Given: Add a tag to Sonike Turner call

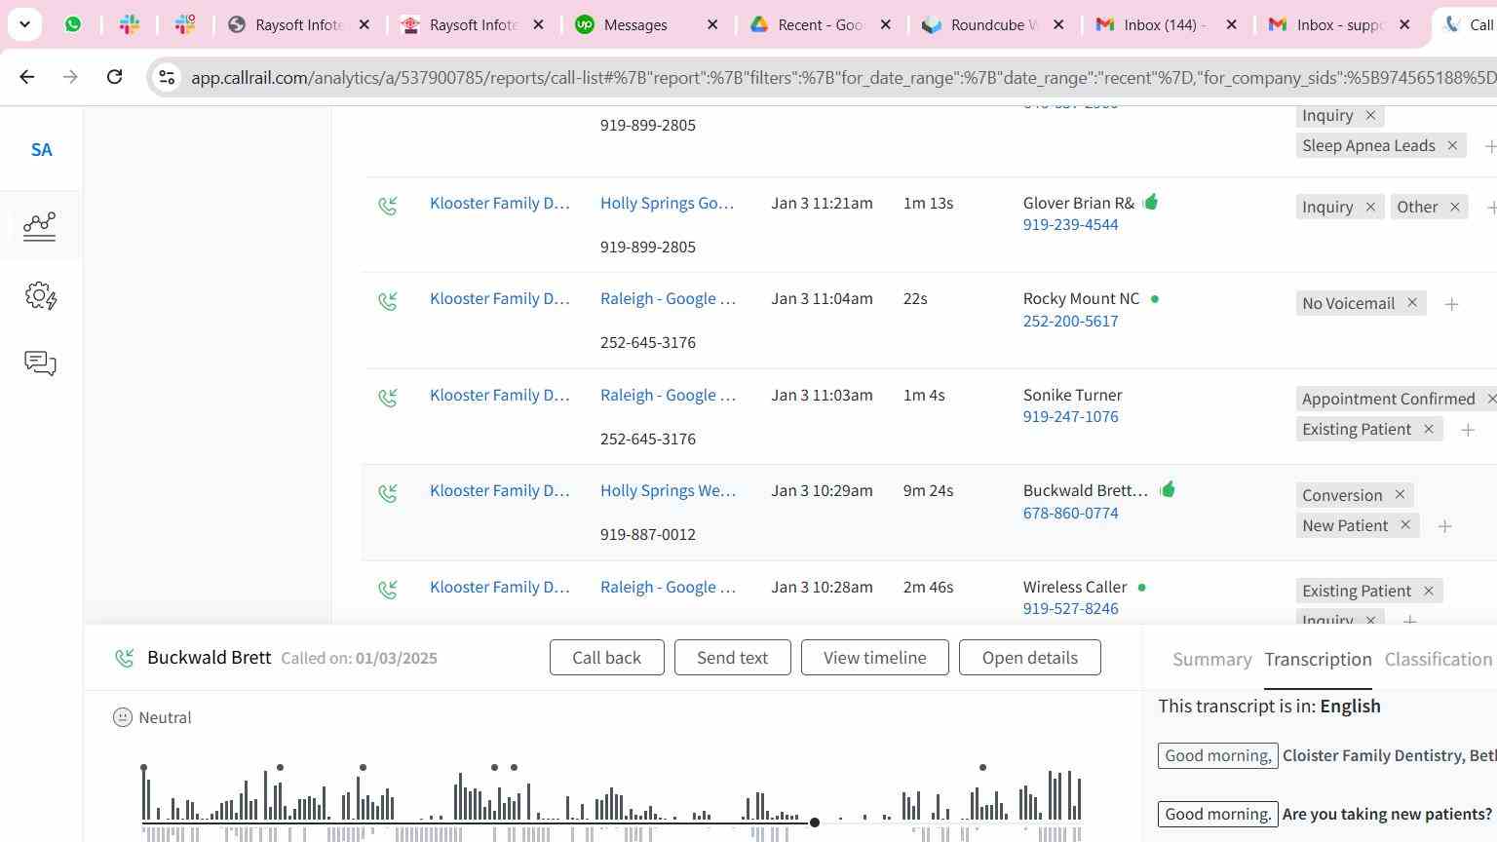Looking at the screenshot, I should [x=1468, y=430].
